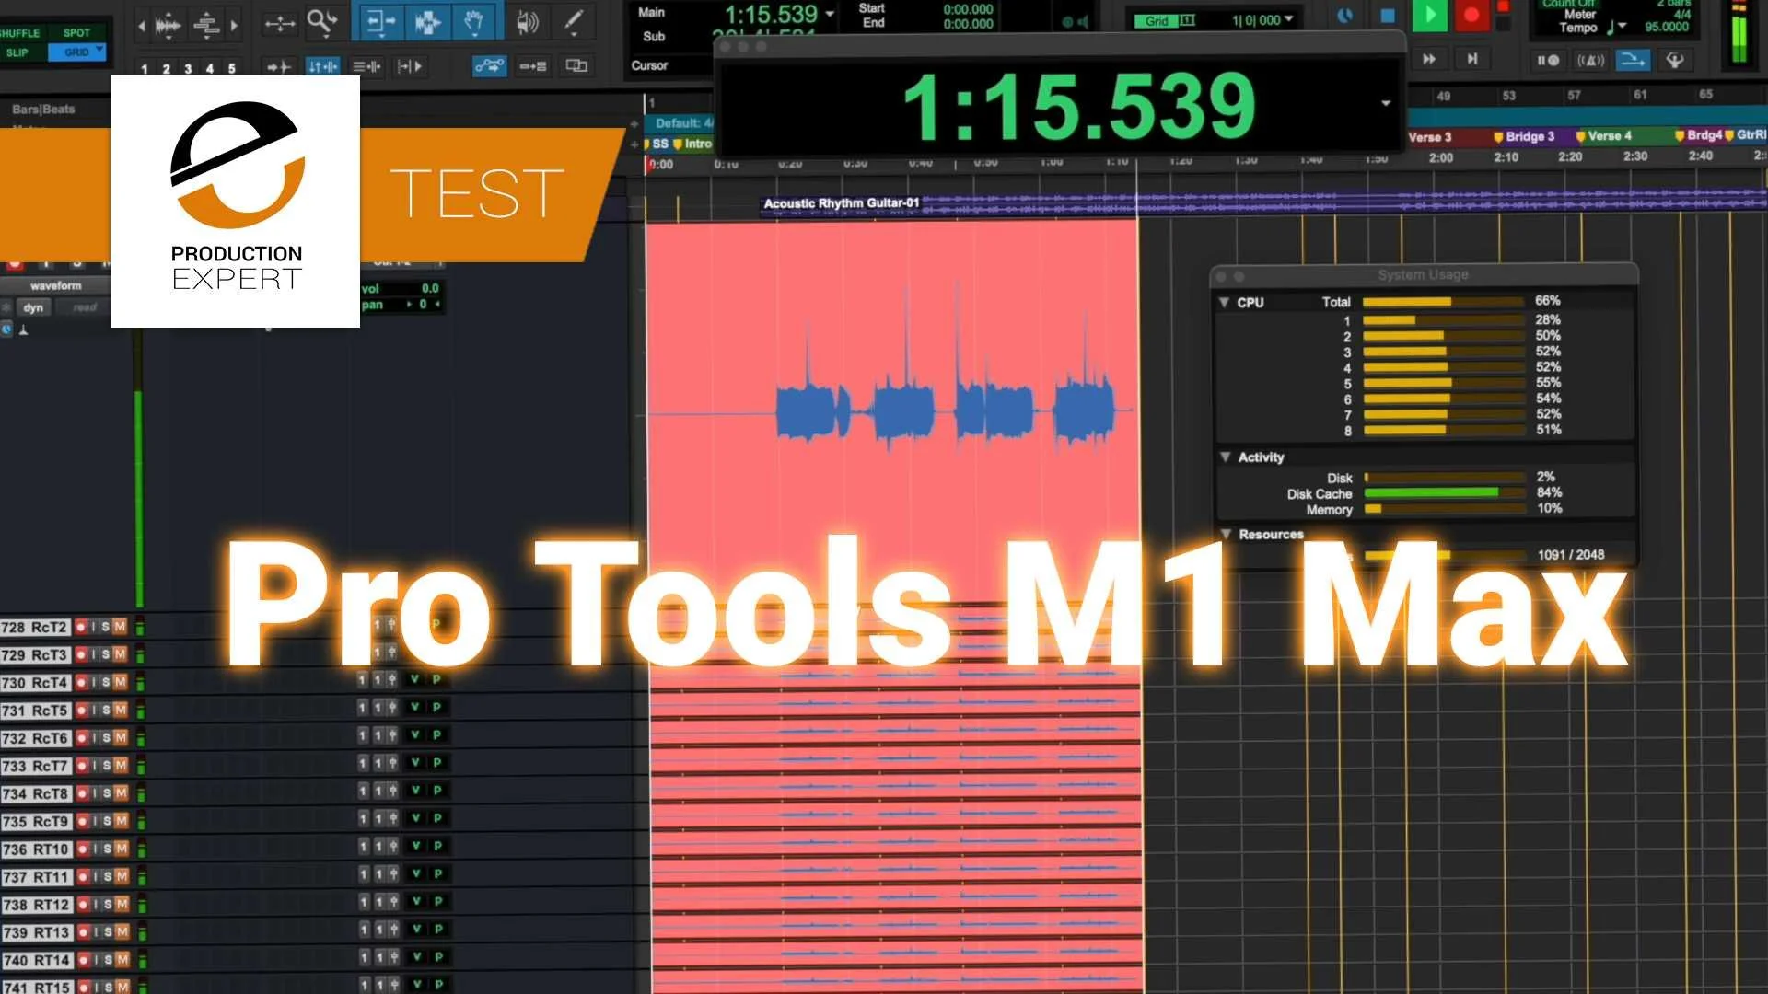The image size is (1768, 994).
Task: Click the Verse 3 marker
Action: point(1429,137)
